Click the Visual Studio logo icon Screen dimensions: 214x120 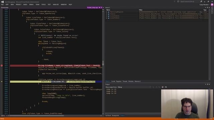[2, 2]
